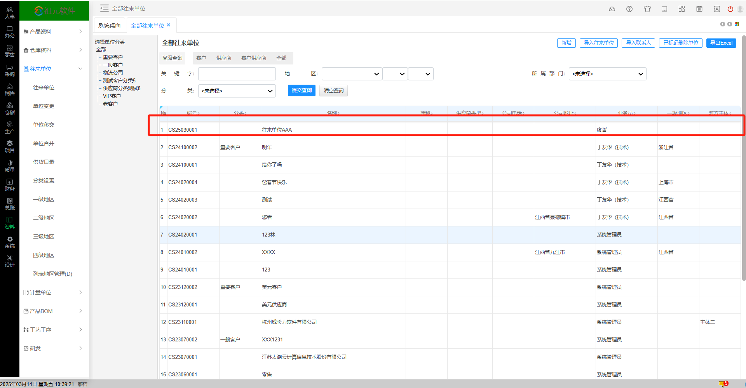Select VIP客户 in the category tree
This screenshot has width=746, height=388.
pos(112,96)
